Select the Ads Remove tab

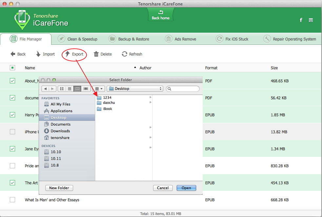click(180, 39)
